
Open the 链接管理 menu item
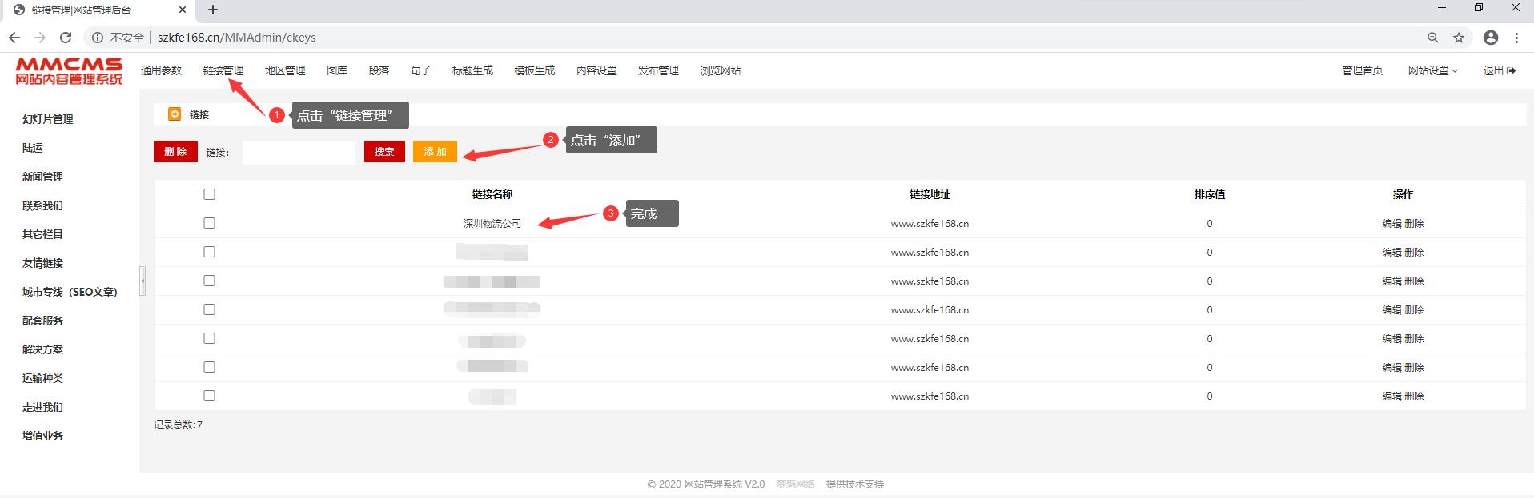click(223, 70)
